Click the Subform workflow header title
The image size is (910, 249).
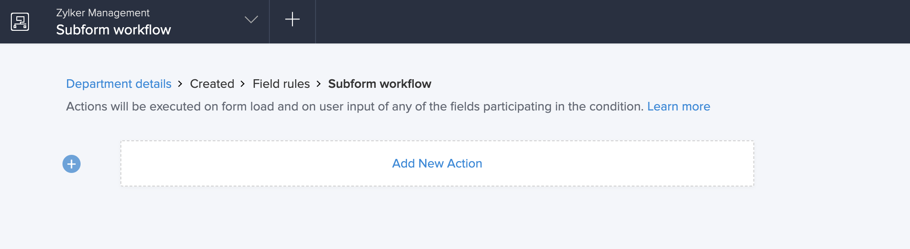114,30
